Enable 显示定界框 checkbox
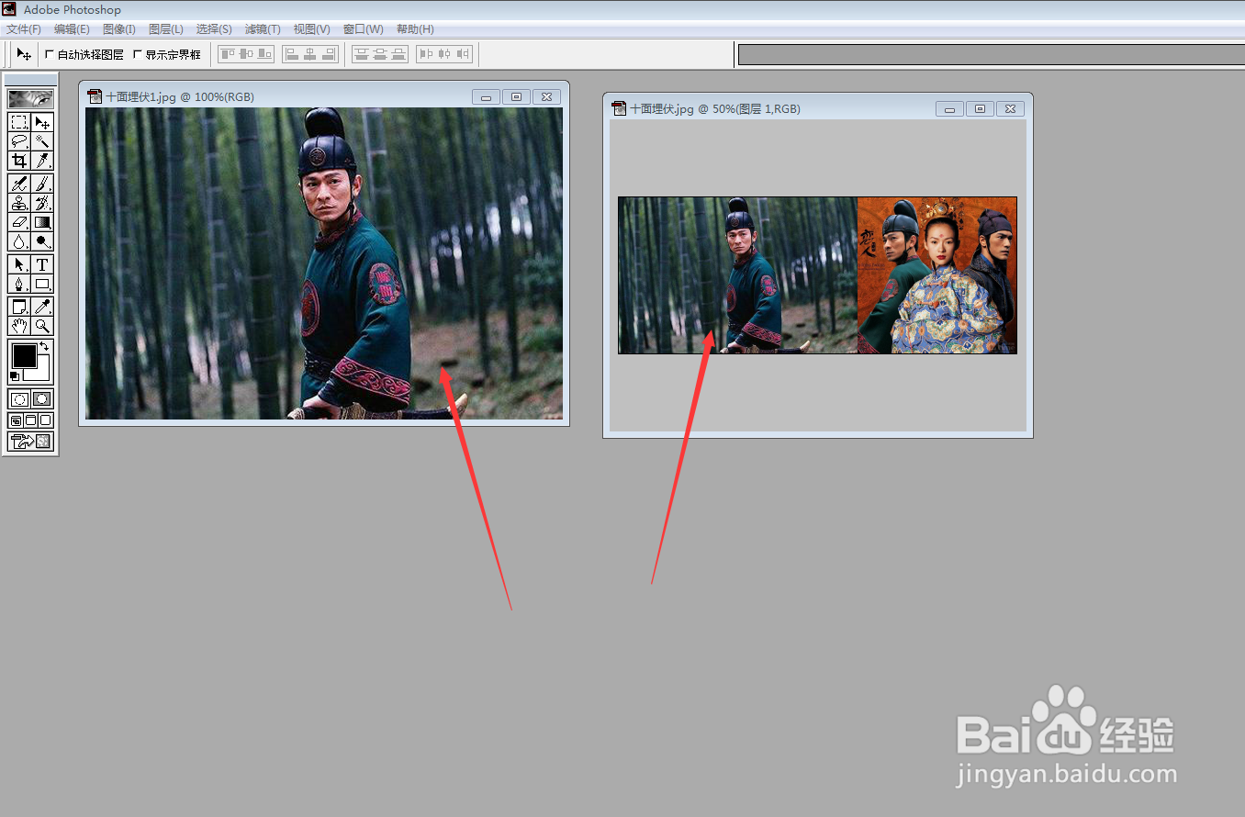 point(138,54)
